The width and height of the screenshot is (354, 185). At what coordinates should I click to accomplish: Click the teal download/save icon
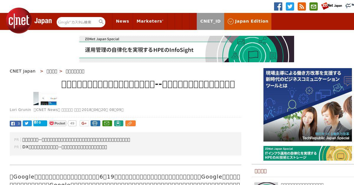(x=118, y=123)
